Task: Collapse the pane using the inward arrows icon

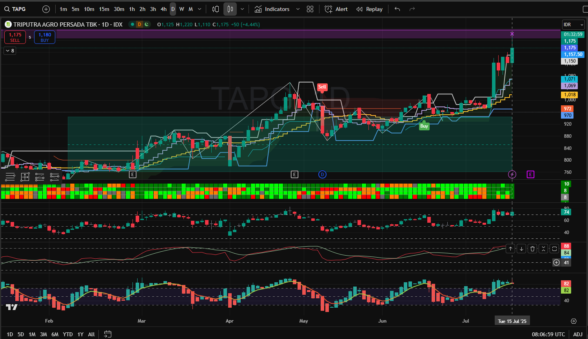Action: click(x=543, y=249)
